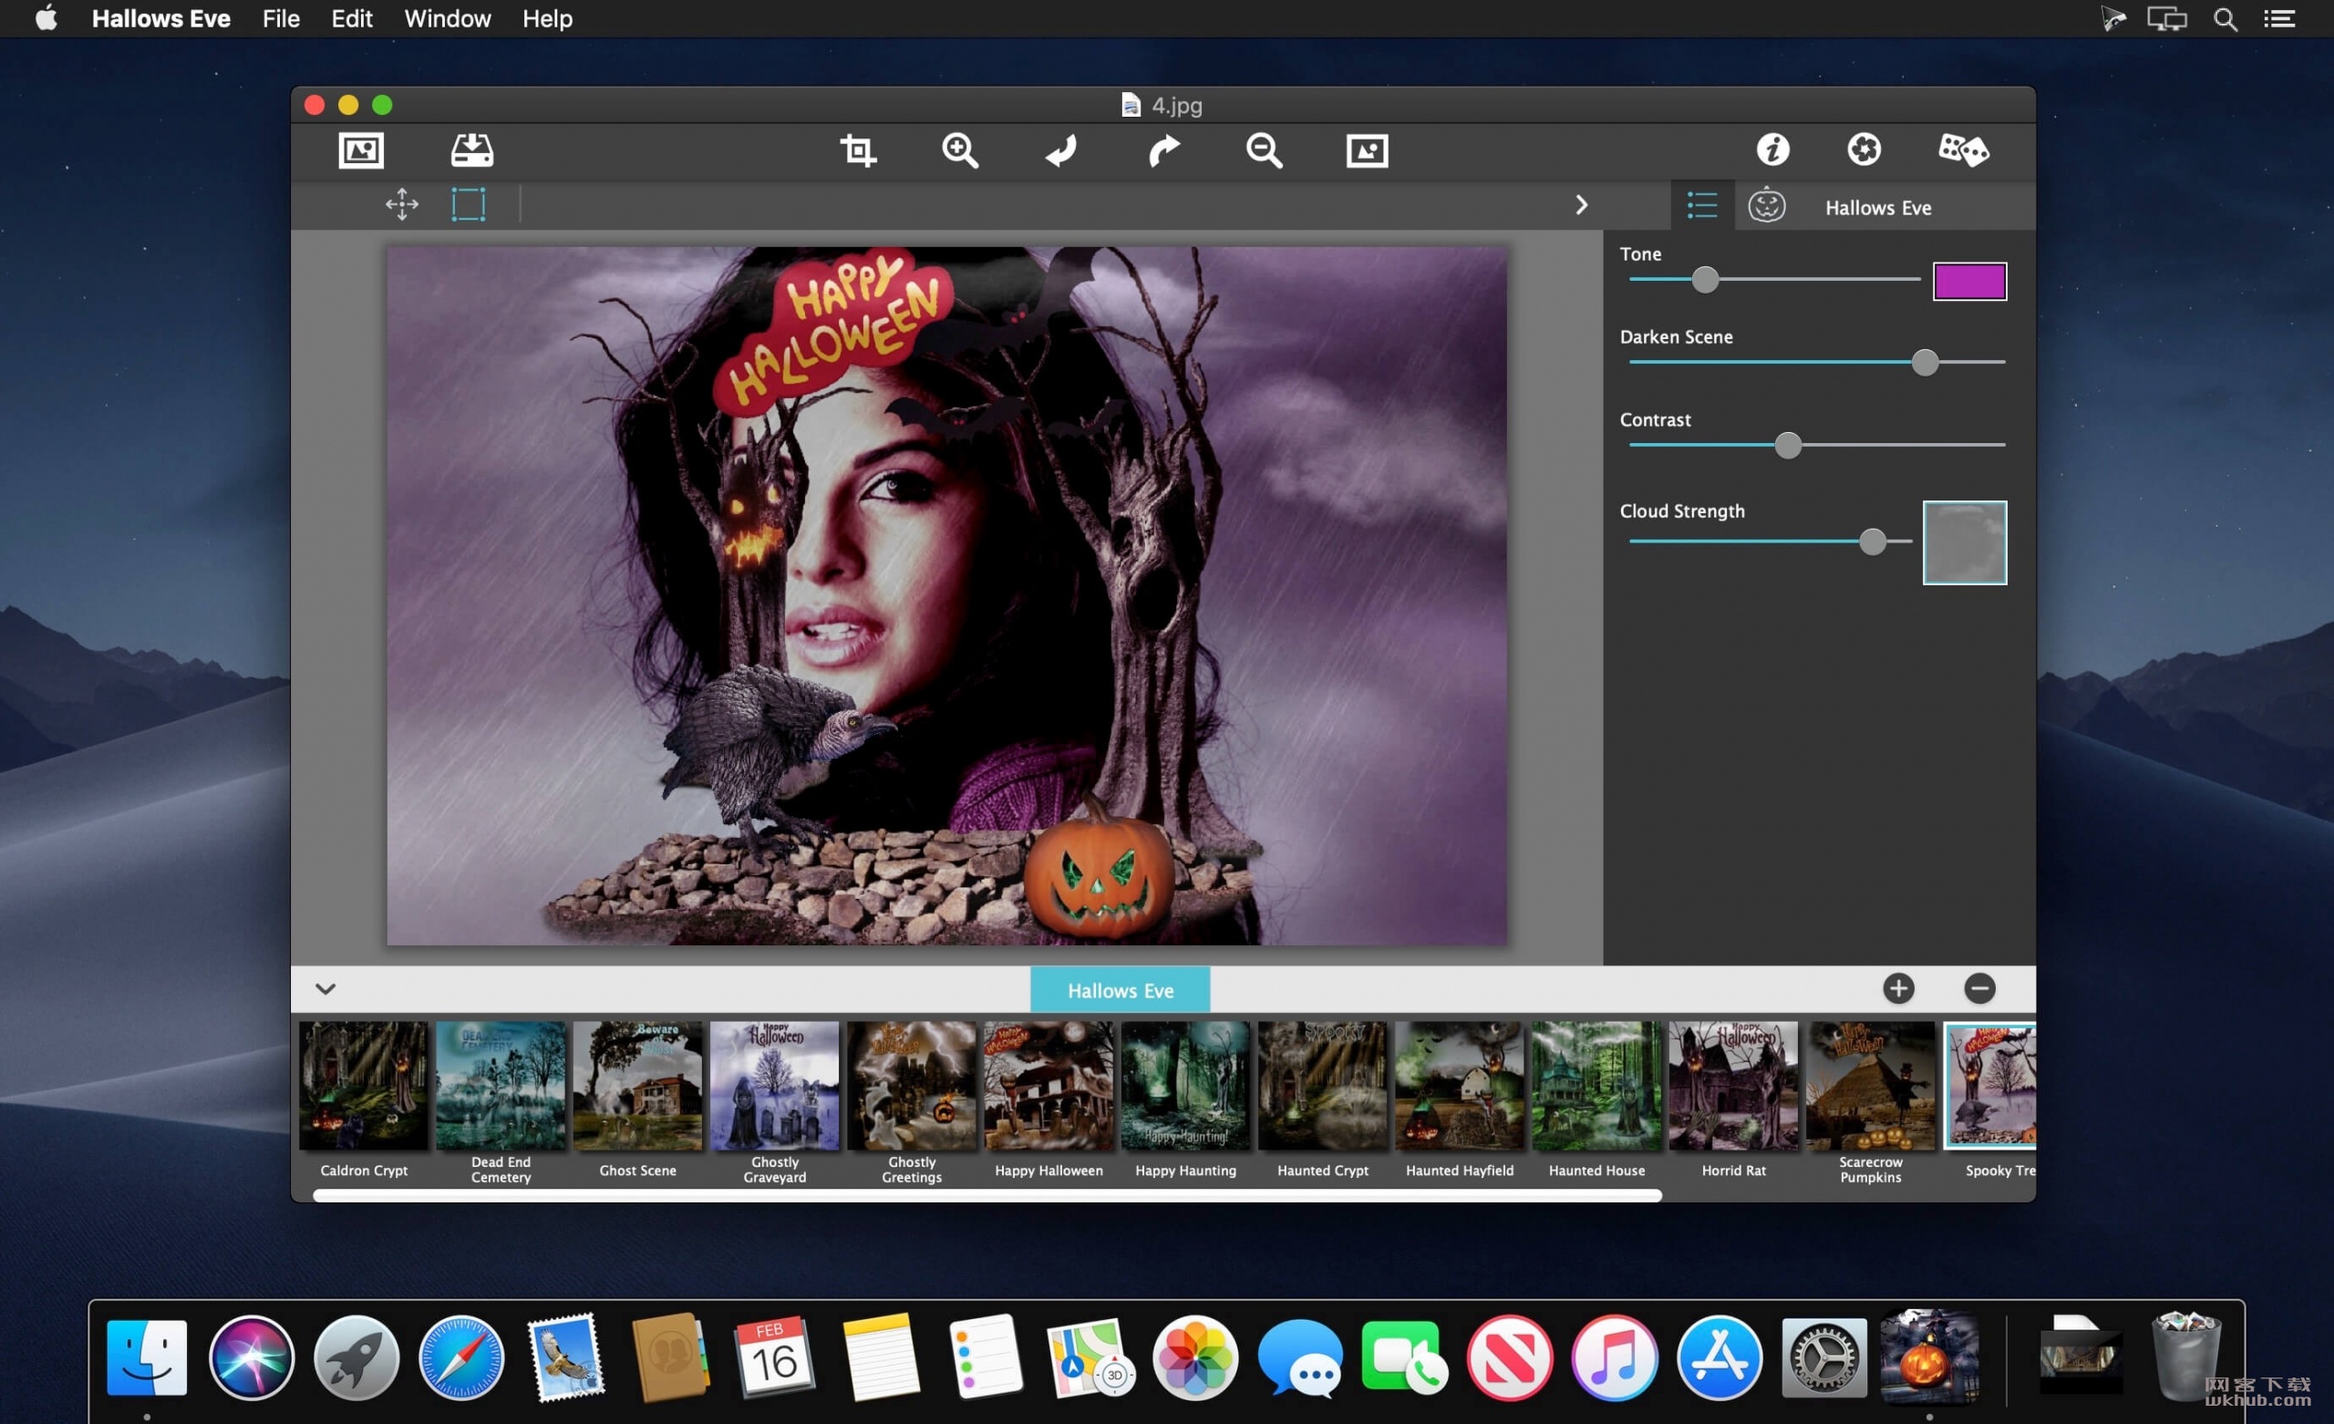
Task: Click the pumpkin face icon beside Hallows Eve
Action: pos(1767,206)
